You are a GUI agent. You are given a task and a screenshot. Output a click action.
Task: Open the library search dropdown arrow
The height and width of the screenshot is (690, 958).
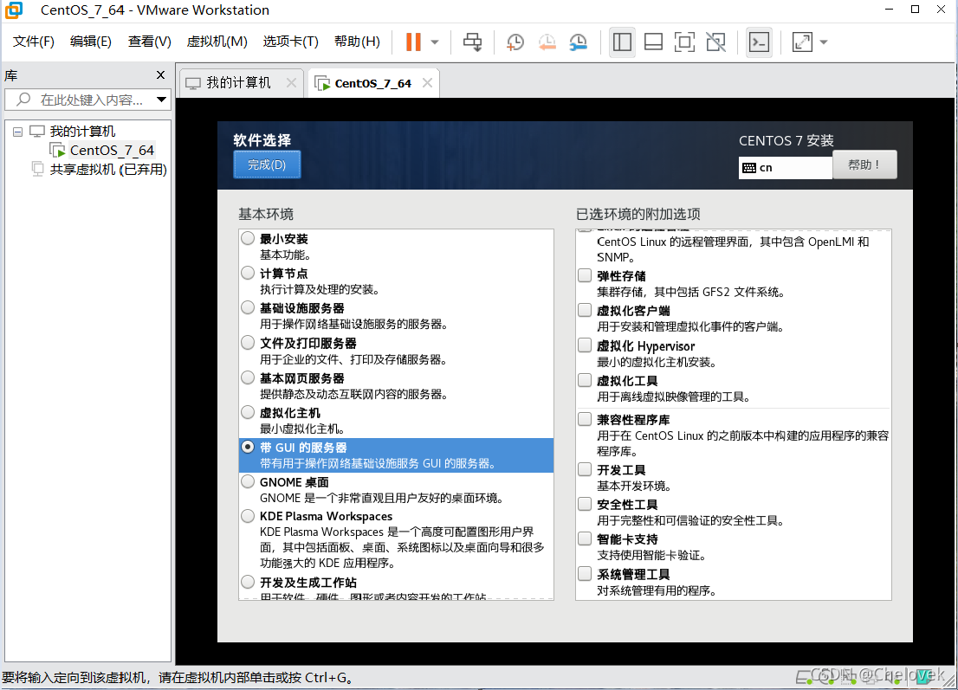point(161,100)
